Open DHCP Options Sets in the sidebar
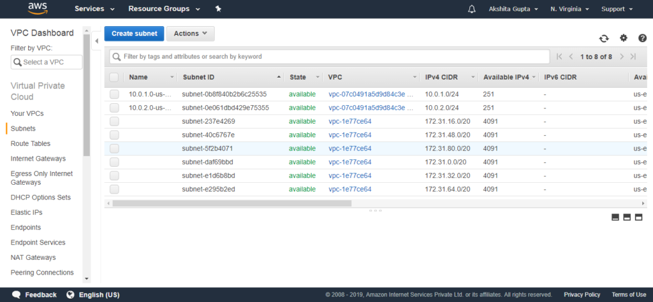 (40, 197)
